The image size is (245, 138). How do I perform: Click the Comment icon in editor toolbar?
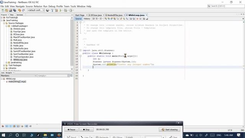(x=144, y=19)
